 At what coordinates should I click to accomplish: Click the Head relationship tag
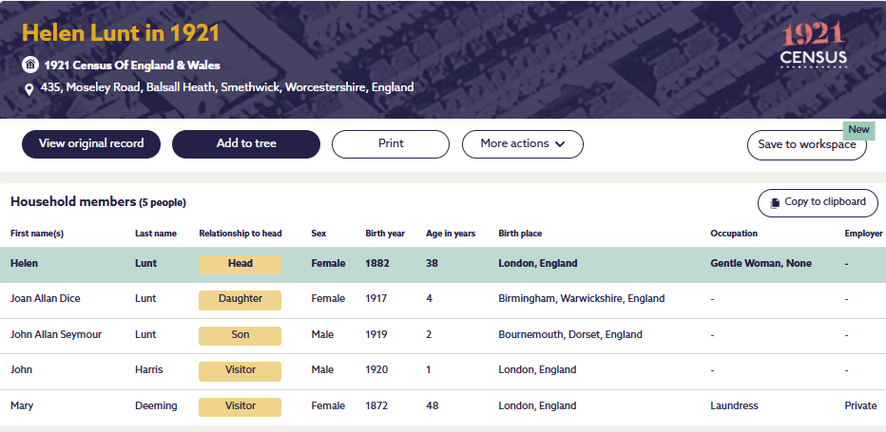click(240, 264)
